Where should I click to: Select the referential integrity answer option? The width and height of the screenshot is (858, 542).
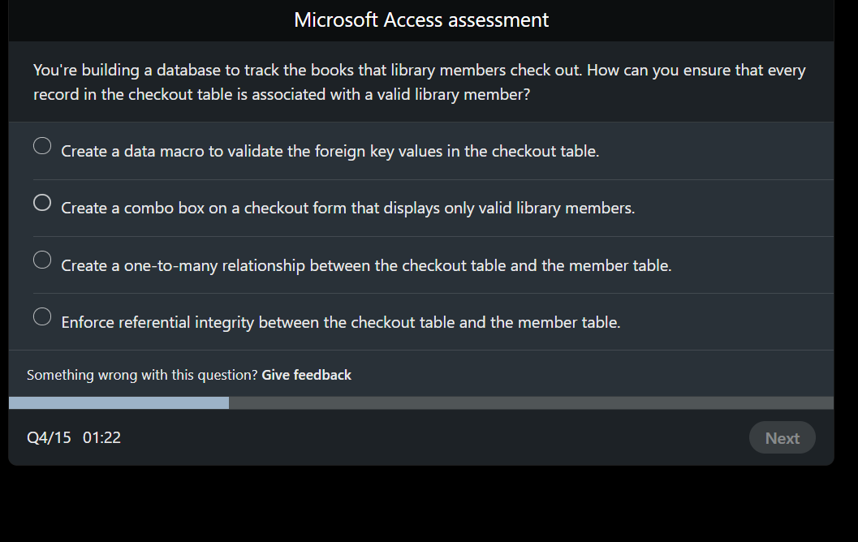click(41, 316)
